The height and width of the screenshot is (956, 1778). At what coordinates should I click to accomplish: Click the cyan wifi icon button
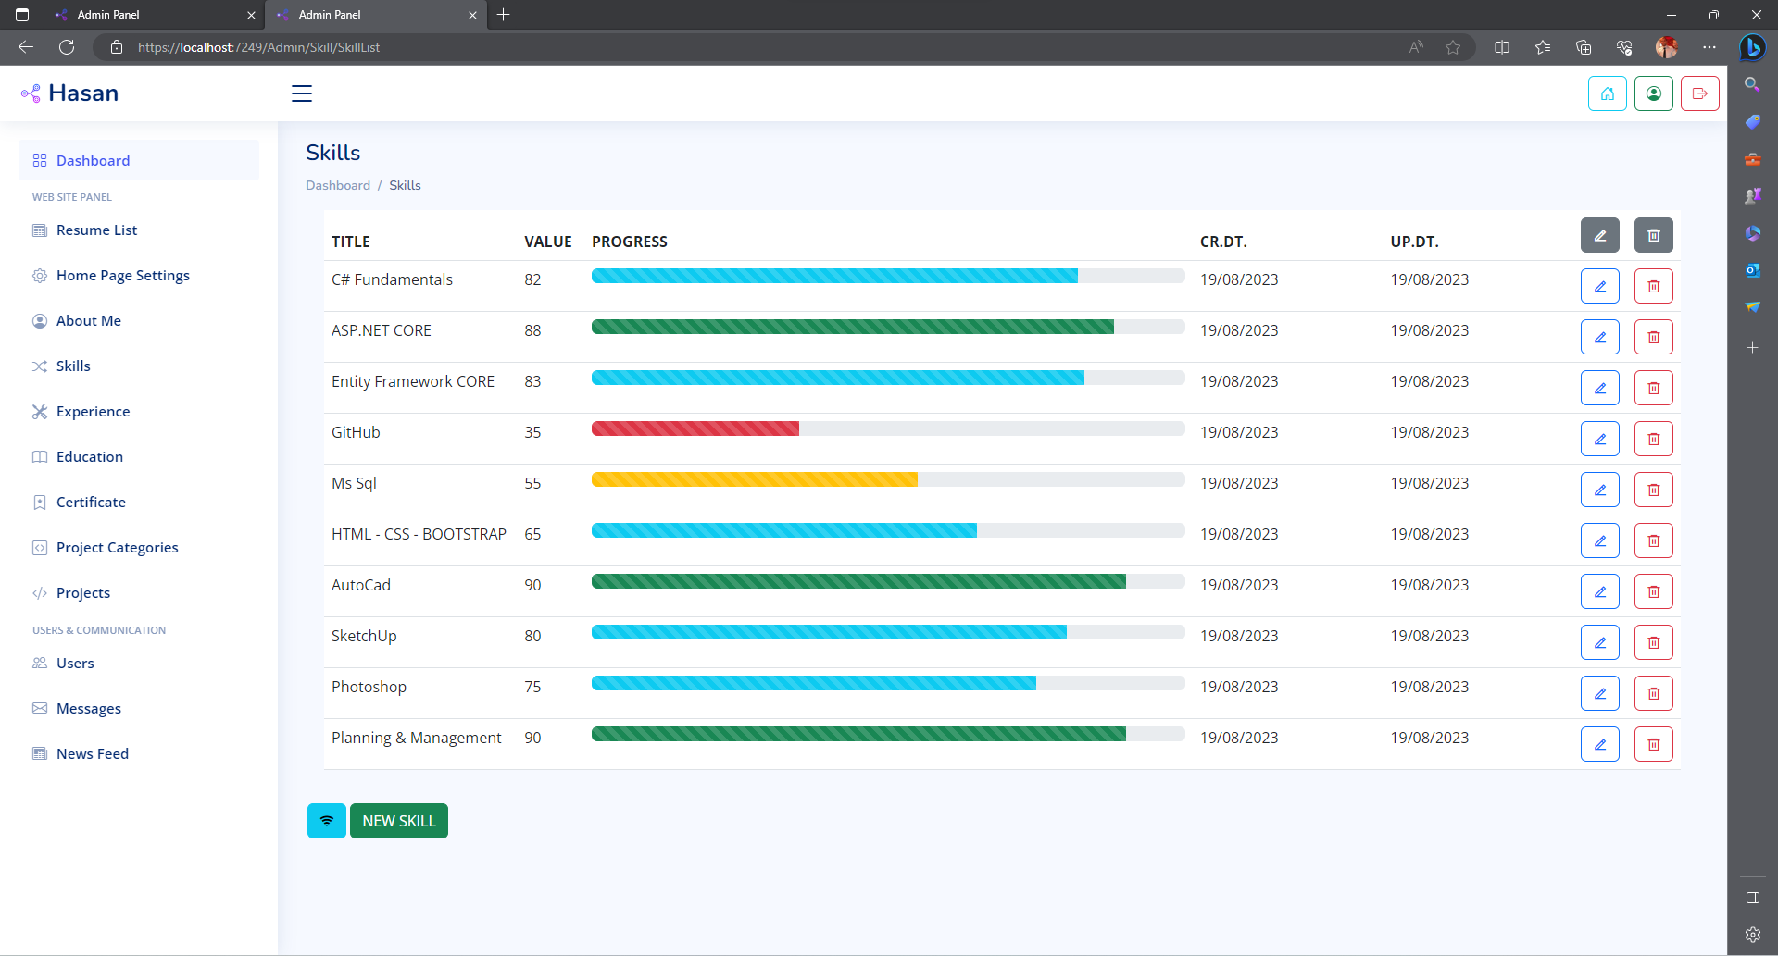[x=327, y=821]
